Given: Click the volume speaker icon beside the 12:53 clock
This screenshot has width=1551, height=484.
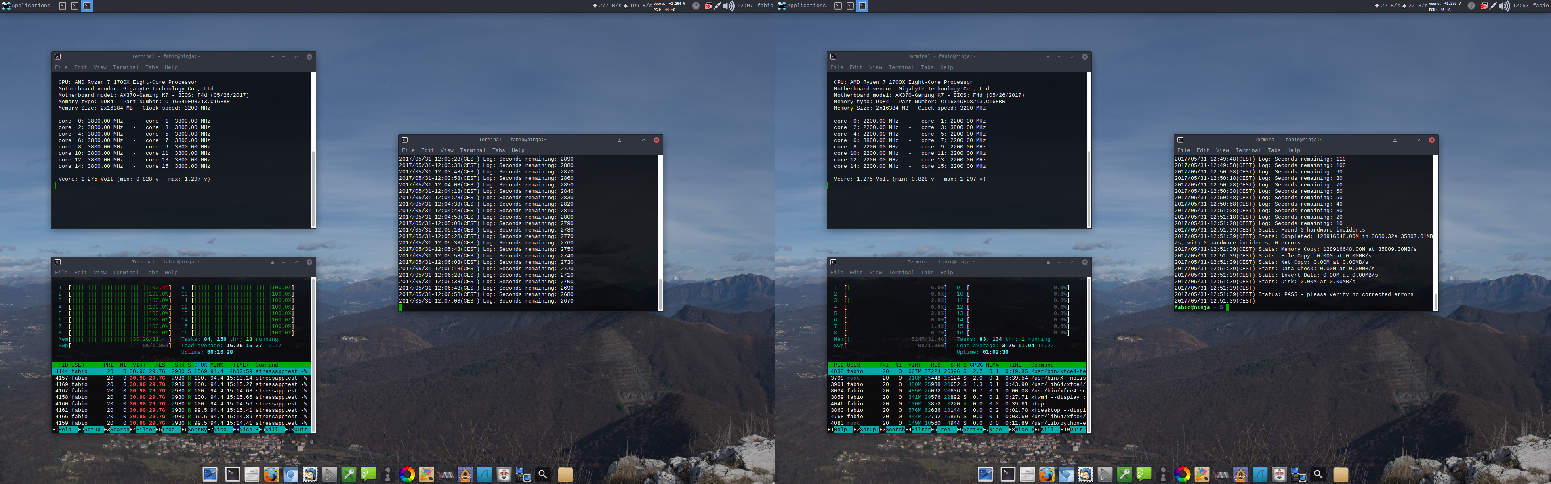Looking at the screenshot, I should click(x=1504, y=6).
